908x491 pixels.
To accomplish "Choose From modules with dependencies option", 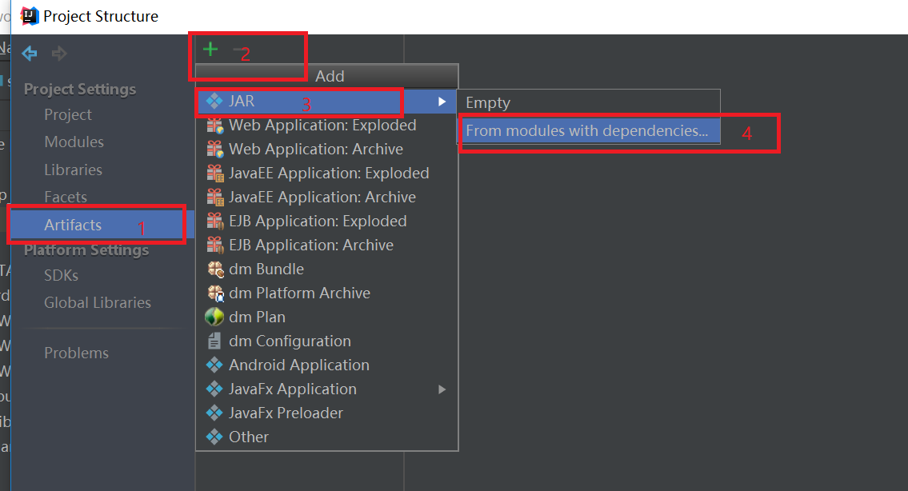I will 589,130.
